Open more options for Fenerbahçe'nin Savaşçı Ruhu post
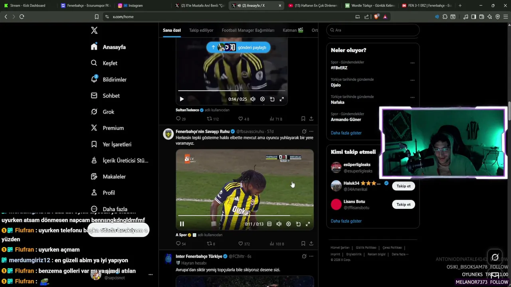This screenshot has width=511, height=287. [311, 131]
